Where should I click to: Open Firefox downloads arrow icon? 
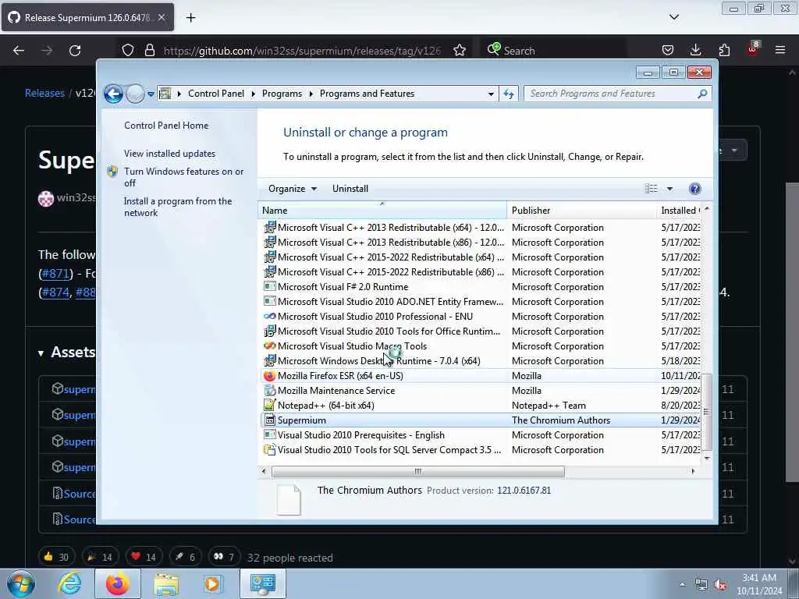point(695,50)
